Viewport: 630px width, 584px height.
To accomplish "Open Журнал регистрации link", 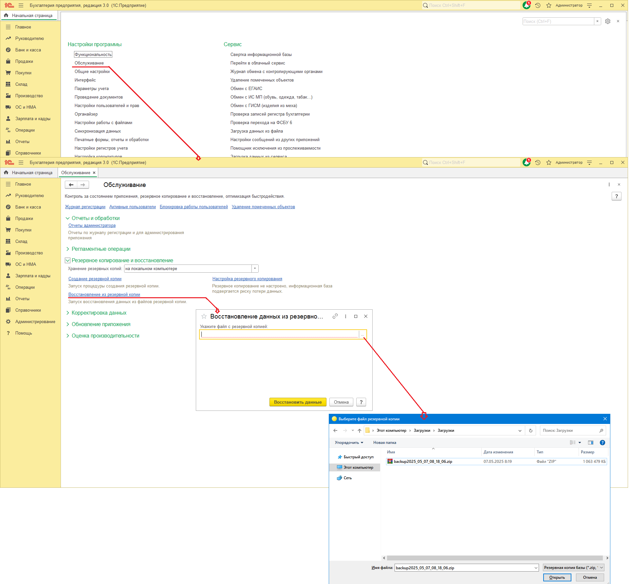I will click(85, 207).
